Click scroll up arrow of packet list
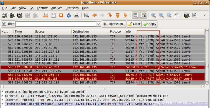210x108 pixels. tap(207, 30)
